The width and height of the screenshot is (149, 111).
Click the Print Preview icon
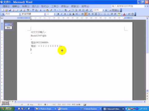24,10
